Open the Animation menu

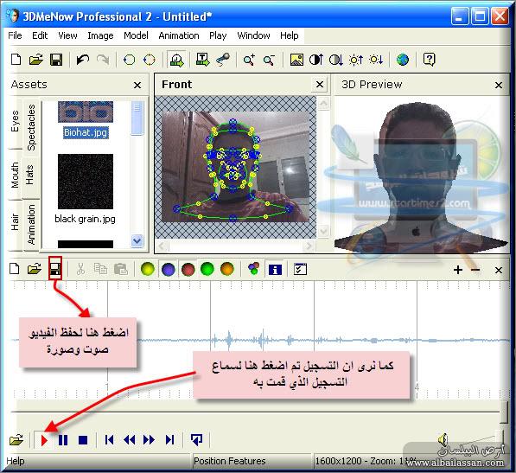[x=179, y=35]
